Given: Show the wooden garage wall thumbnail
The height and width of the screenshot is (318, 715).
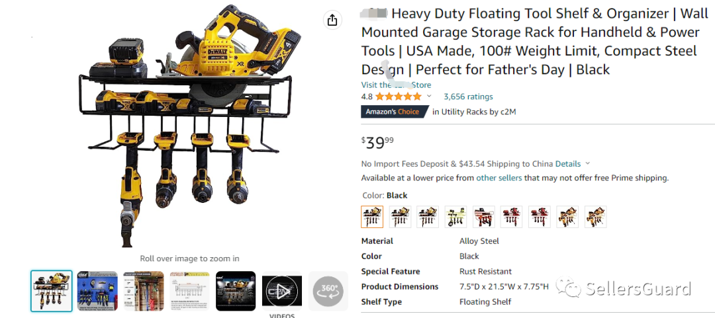Looking at the screenshot, I should pos(144,291).
